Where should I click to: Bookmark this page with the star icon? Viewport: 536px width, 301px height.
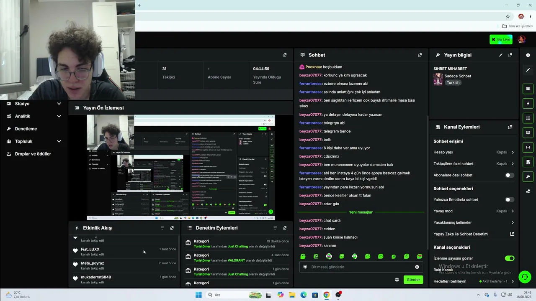click(508, 17)
